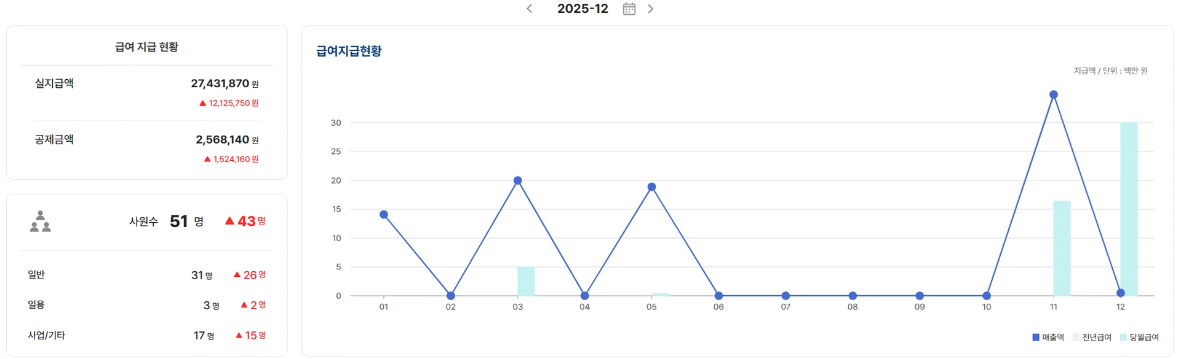Click the 공제금액 amount 2,568,140
Screen dimensions: 1181x359
[x=223, y=140]
